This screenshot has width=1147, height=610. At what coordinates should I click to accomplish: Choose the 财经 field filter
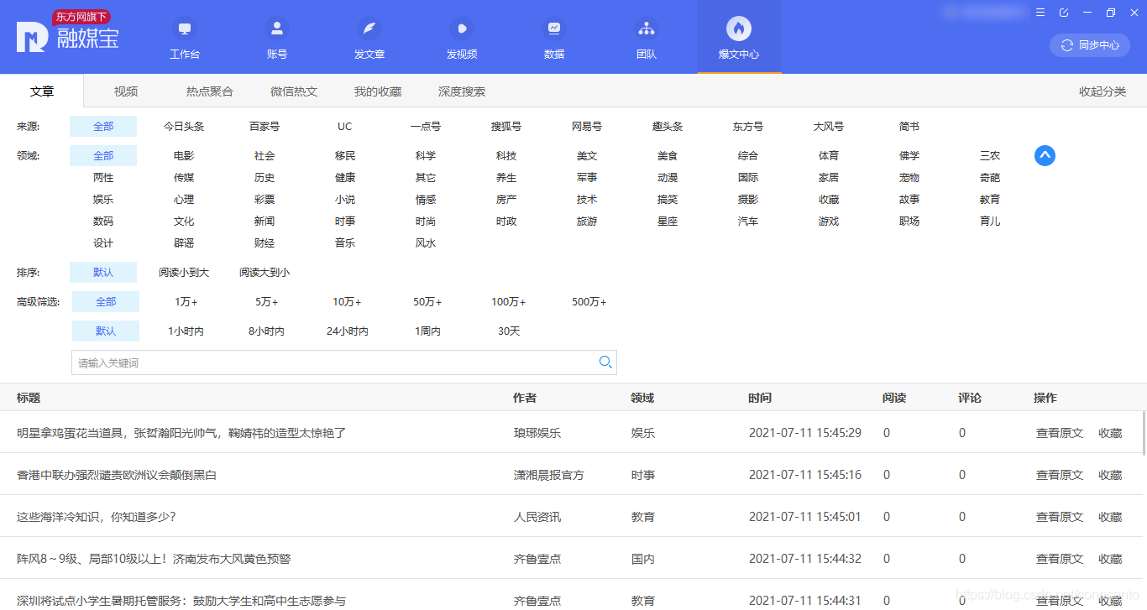(264, 243)
